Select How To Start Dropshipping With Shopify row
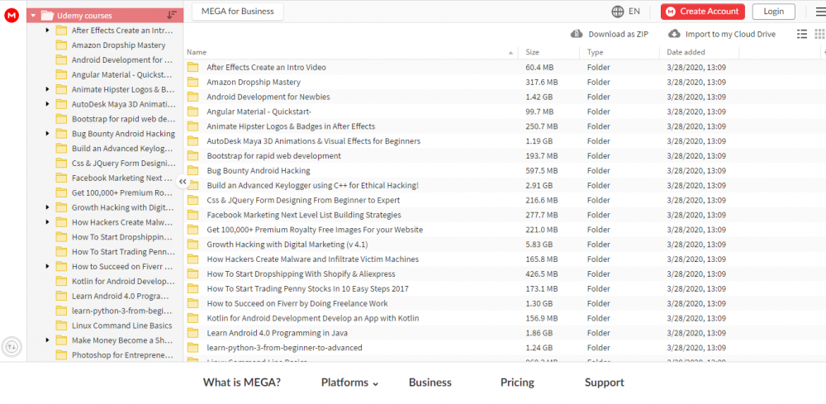The height and width of the screenshot is (404, 826). pos(504,274)
